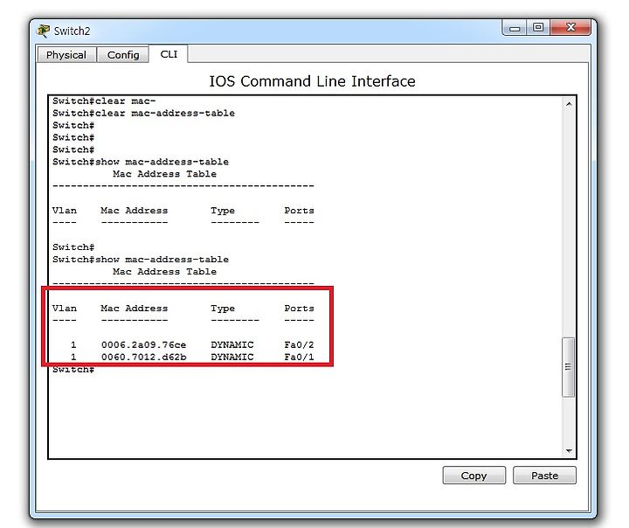Viewport: 629px width, 528px height.
Task: Open the Physical tab
Action: pos(66,54)
